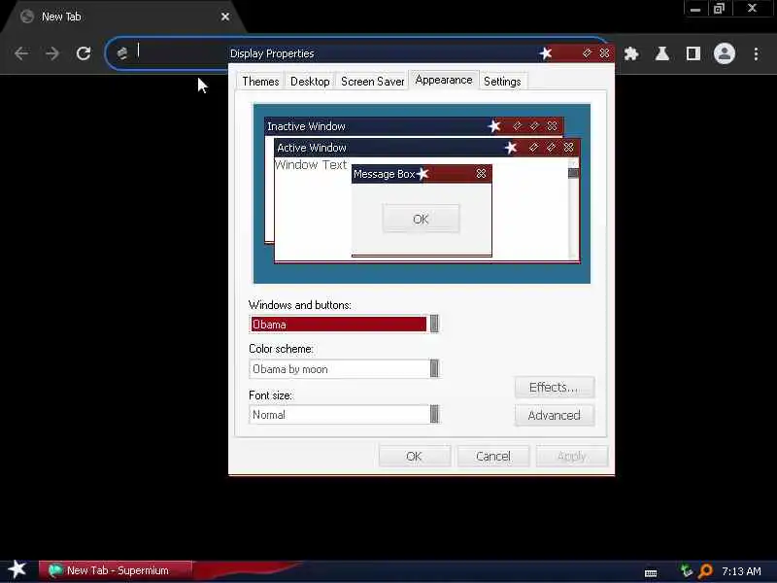The height and width of the screenshot is (583, 777).
Task: Open the Labs flask icon
Action: click(x=662, y=53)
